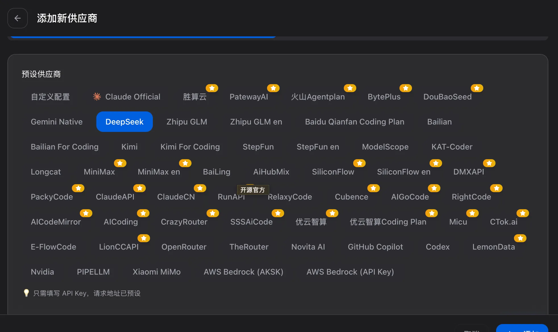Image resolution: width=558 pixels, height=332 pixels.
Task: Pick the ClaudeAPI provider preset
Action: point(115,197)
